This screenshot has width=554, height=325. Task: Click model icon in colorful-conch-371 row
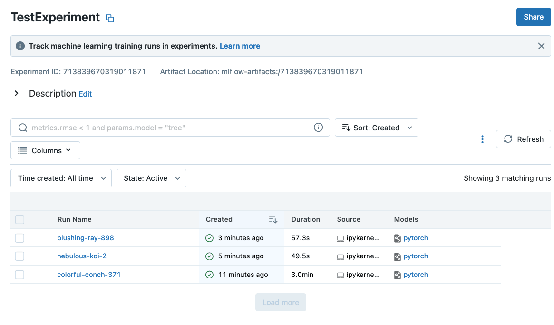397,275
